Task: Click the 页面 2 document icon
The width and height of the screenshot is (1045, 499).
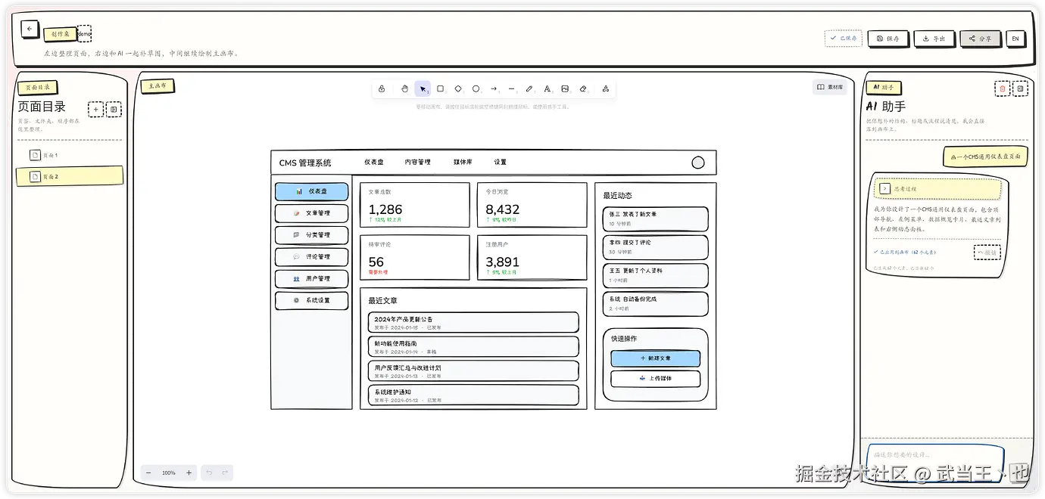Action: (x=35, y=177)
